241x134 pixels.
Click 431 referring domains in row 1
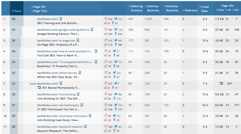(x=131, y=19)
